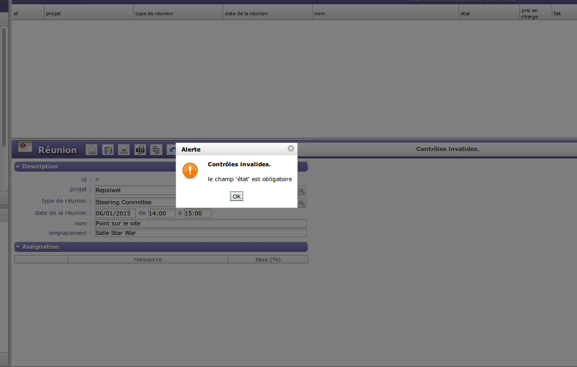
Task: Open the type de réunion search magnifier
Action: click(302, 203)
